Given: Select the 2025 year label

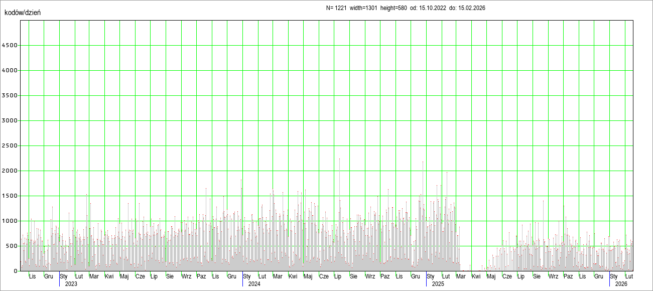Looking at the screenshot, I should coord(438,284).
